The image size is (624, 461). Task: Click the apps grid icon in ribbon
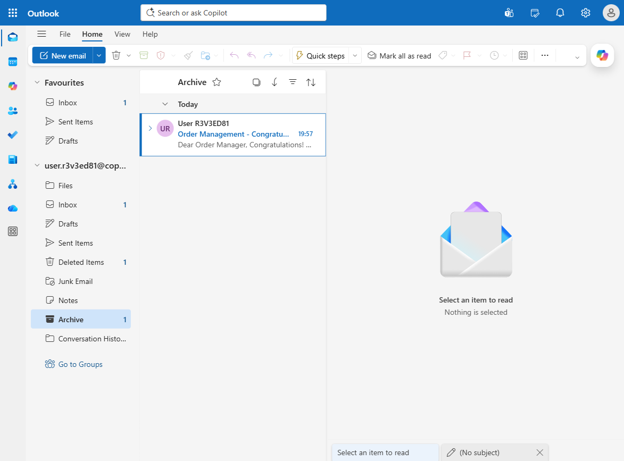pyautogui.click(x=523, y=55)
